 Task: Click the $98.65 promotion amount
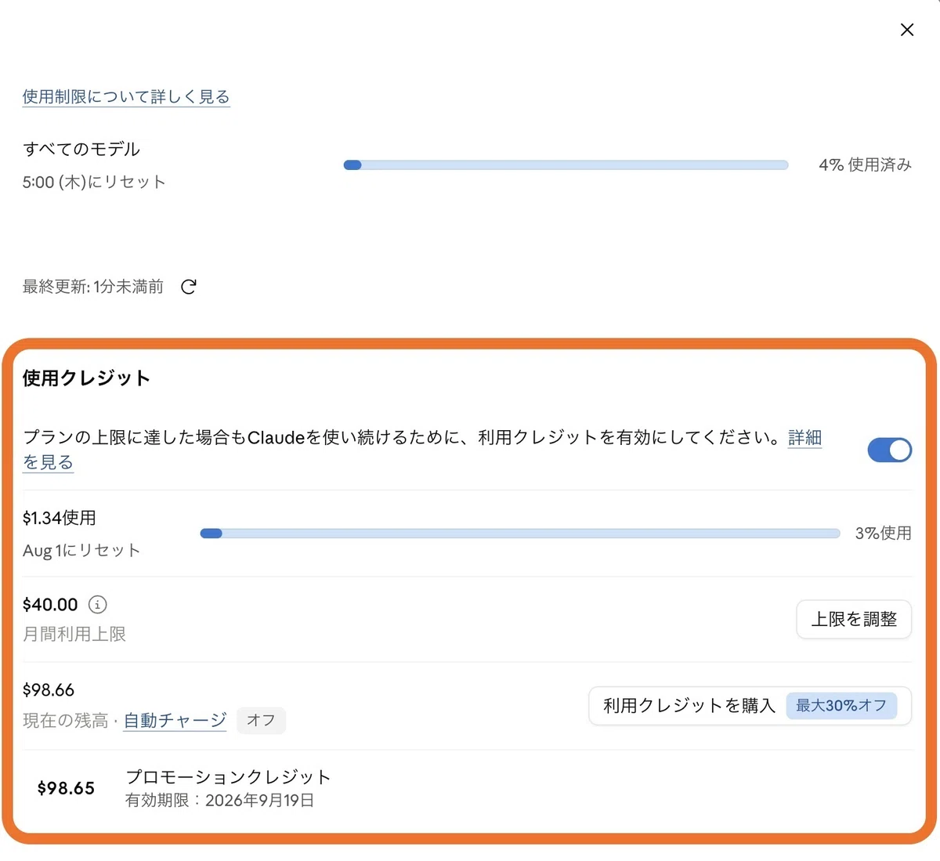click(x=66, y=788)
